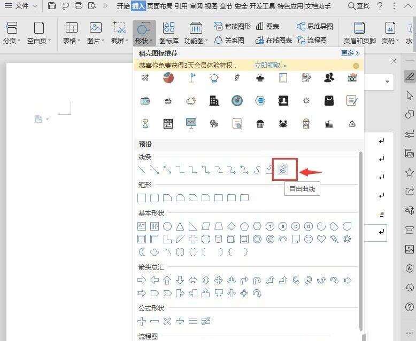Insert a 关系图 relationship diagram

pos(229,40)
